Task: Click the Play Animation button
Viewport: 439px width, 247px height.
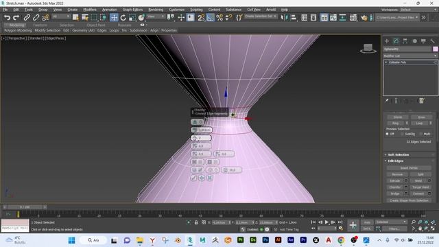Action: 327,222
